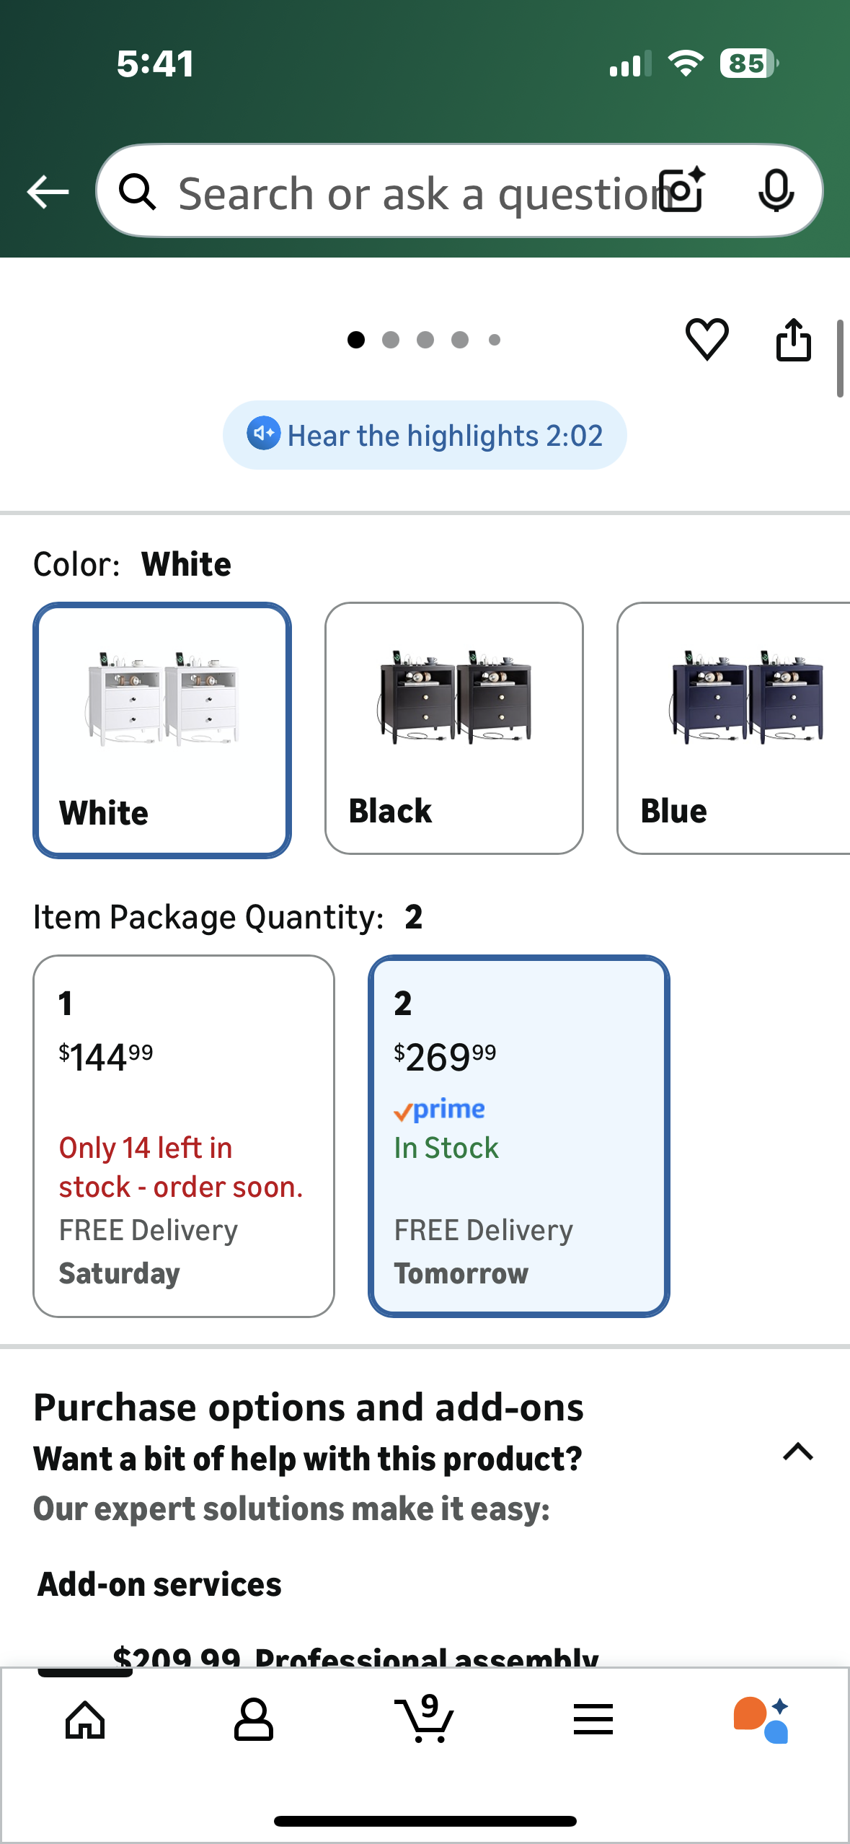Collapse Purchase options and add-ons section
Image resolution: width=850 pixels, height=1844 pixels.
[x=797, y=1452]
